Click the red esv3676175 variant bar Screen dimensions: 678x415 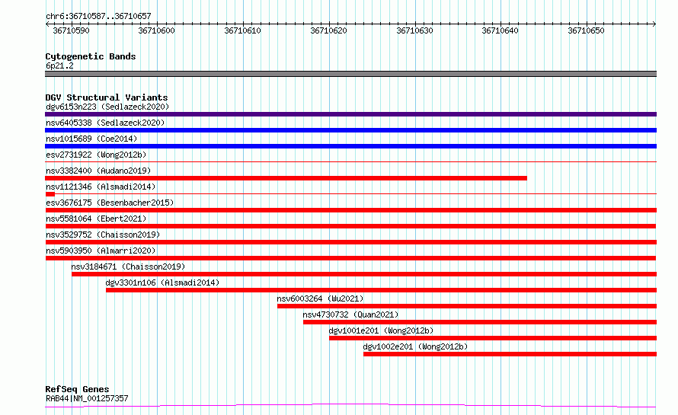350,210
